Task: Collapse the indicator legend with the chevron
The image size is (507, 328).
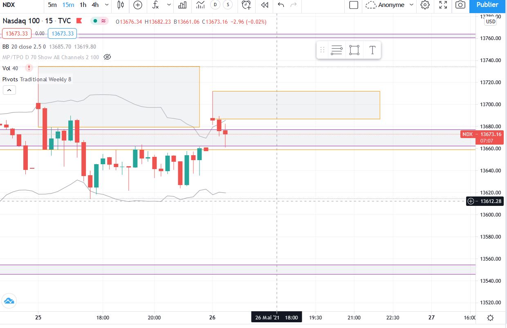Action: [9, 90]
